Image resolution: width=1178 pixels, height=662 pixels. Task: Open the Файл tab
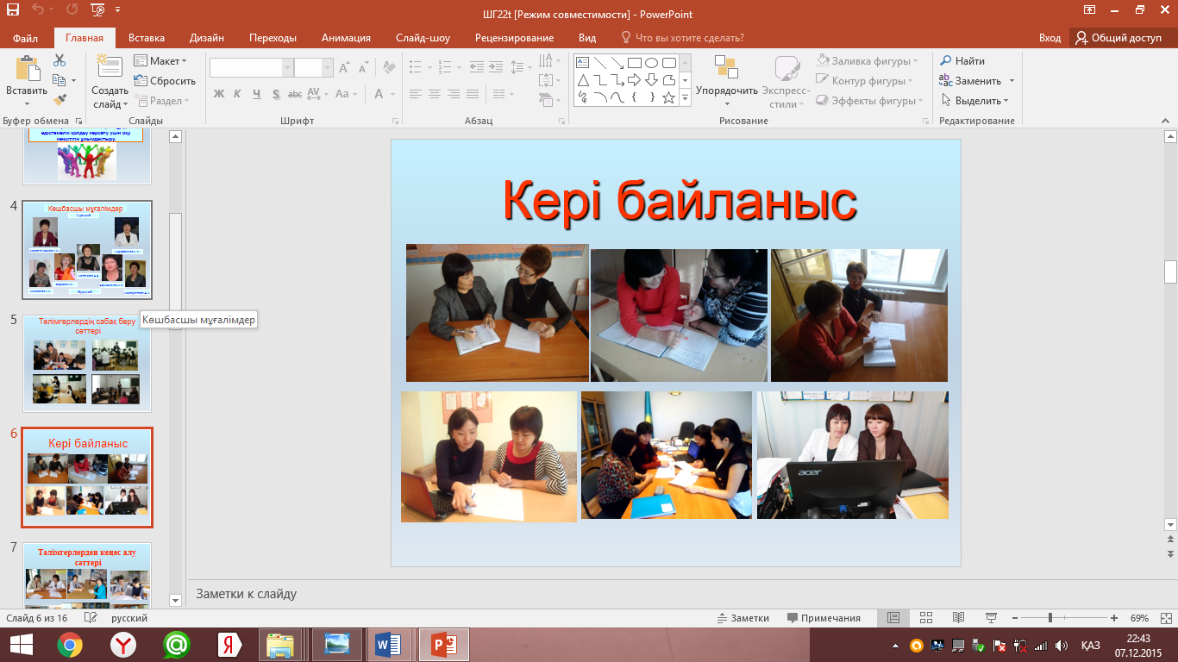[25, 38]
